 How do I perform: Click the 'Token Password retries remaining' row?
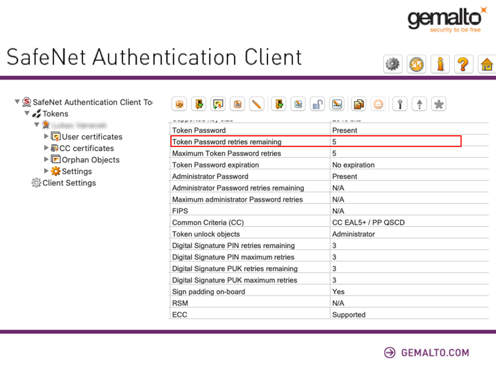coord(329,142)
